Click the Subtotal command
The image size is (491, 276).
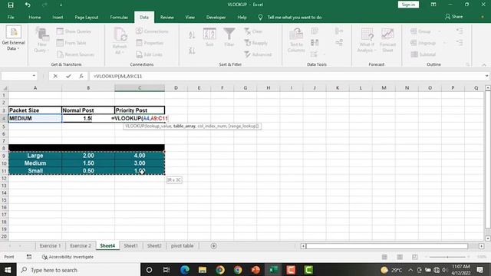coord(423,54)
